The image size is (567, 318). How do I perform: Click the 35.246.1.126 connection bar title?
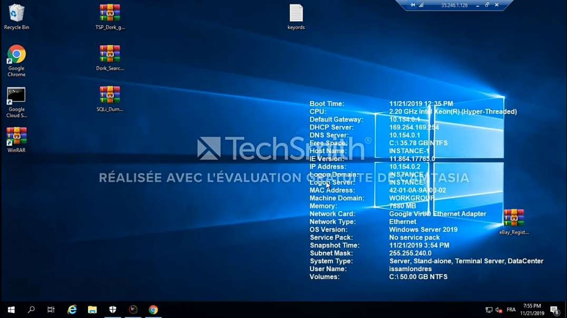tap(454, 5)
